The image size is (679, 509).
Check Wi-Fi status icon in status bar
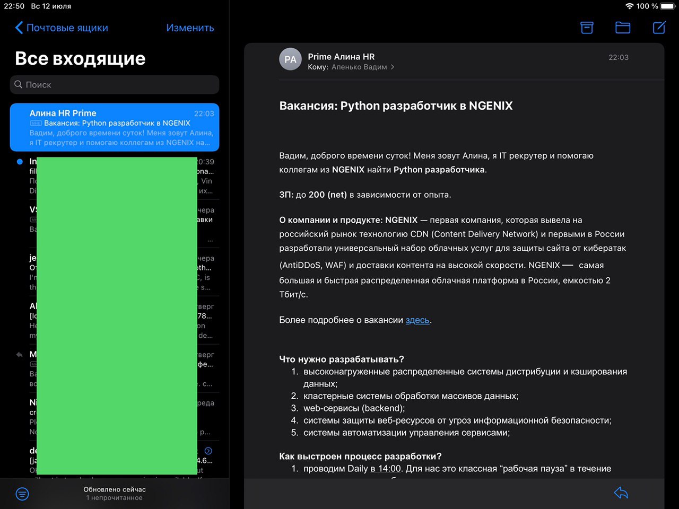630,6
